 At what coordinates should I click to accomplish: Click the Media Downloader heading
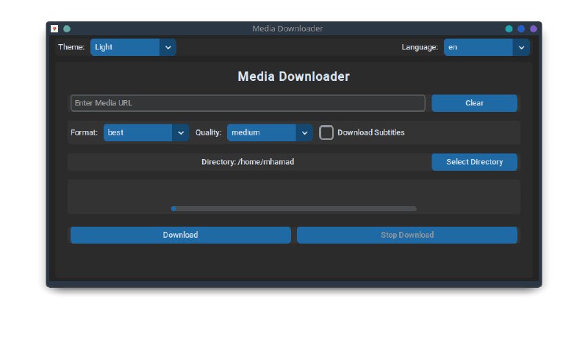point(293,77)
